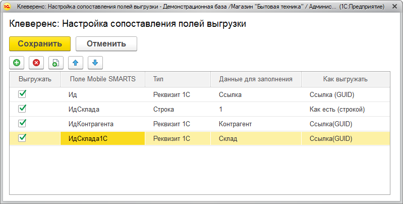Click Реквизит 1С in the Ид row
This screenshot has height=204, width=403.
tap(178, 94)
